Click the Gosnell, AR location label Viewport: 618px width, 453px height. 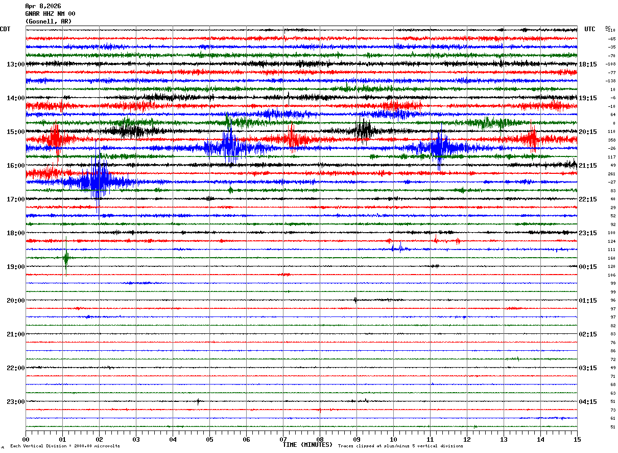[49, 21]
